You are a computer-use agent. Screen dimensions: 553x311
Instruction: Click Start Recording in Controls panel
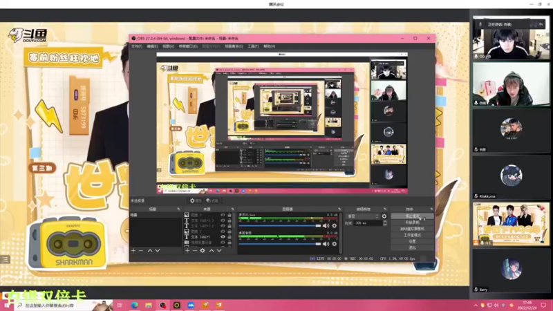pyautogui.click(x=412, y=223)
